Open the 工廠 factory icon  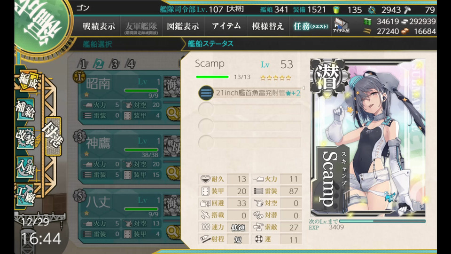(x=25, y=195)
